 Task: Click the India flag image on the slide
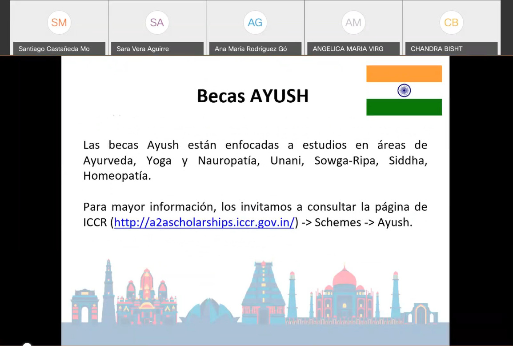tap(404, 90)
